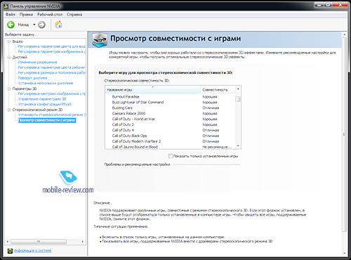Open 'Регулировка размера и положения' task
Viewport: 351px width, 260px height.
pyautogui.click(x=52, y=72)
